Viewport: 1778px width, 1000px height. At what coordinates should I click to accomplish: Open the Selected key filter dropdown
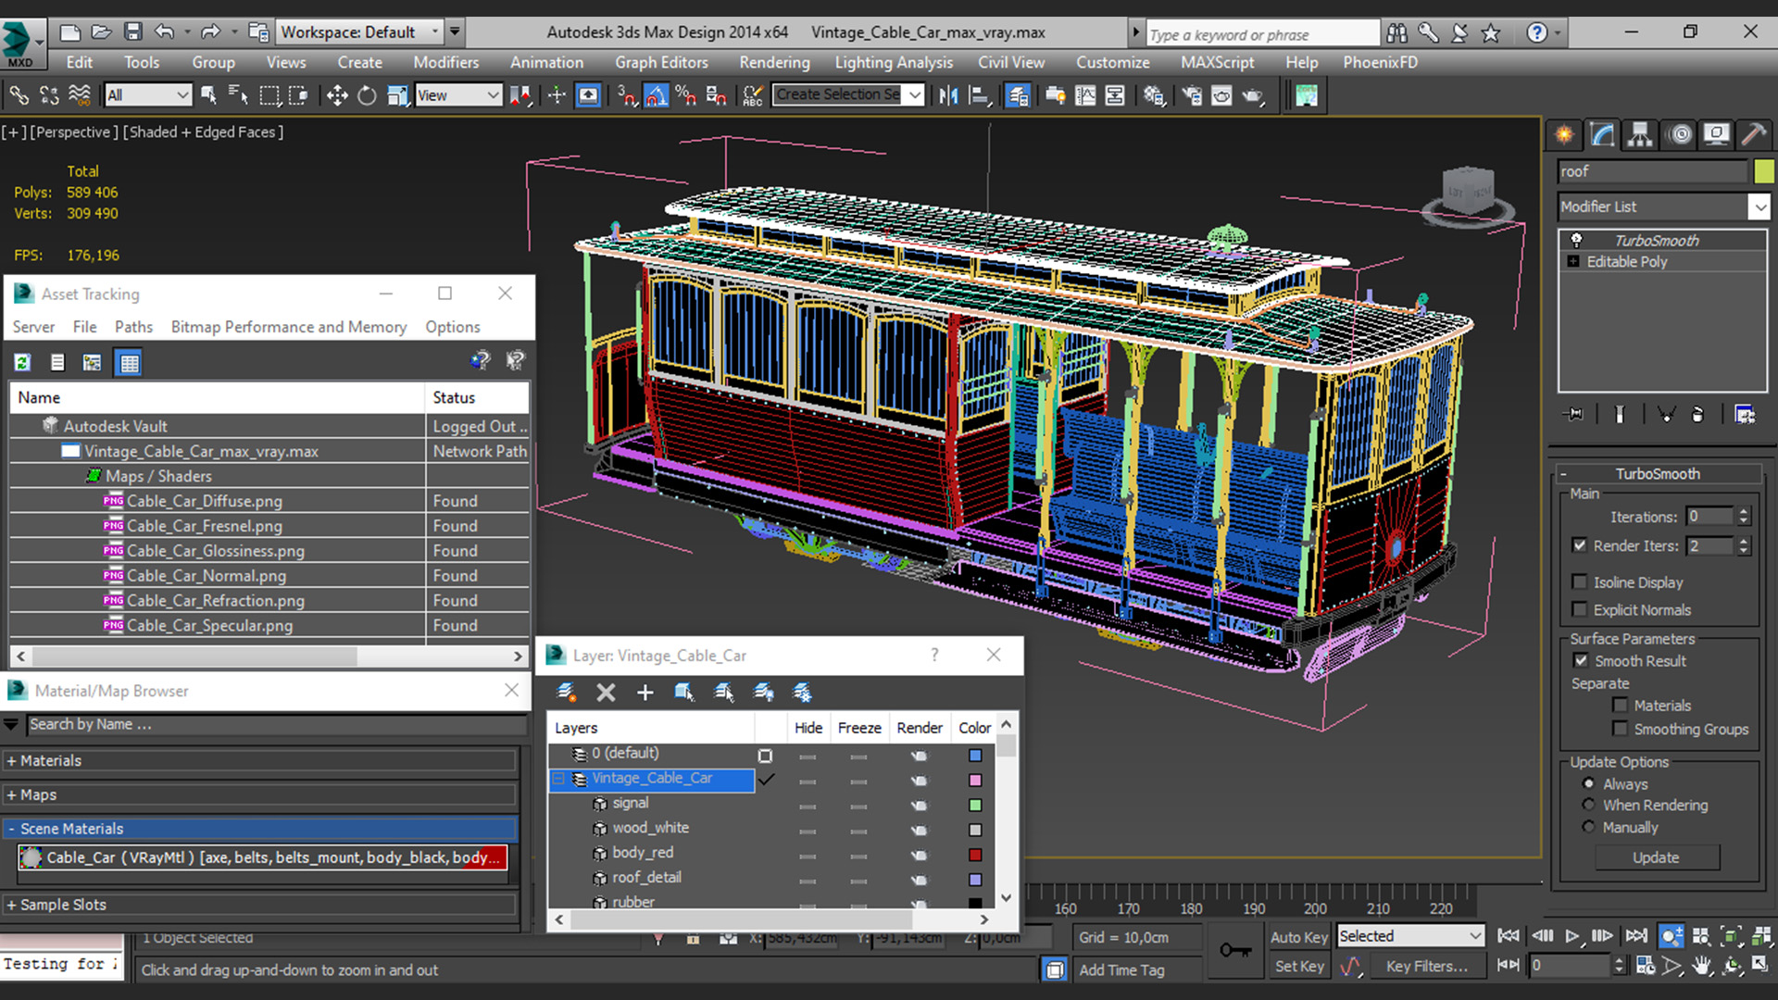pos(1410,937)
